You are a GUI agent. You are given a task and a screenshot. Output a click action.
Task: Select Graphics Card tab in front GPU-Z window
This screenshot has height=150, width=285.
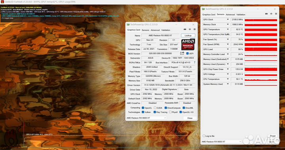(134, 30)
